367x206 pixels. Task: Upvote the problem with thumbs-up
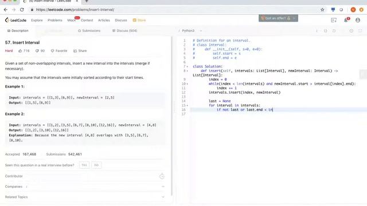click(x=20, y=51)
